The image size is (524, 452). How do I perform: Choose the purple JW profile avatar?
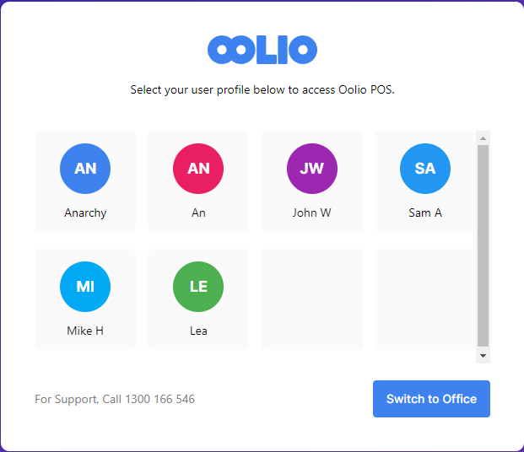pos(311,169)
